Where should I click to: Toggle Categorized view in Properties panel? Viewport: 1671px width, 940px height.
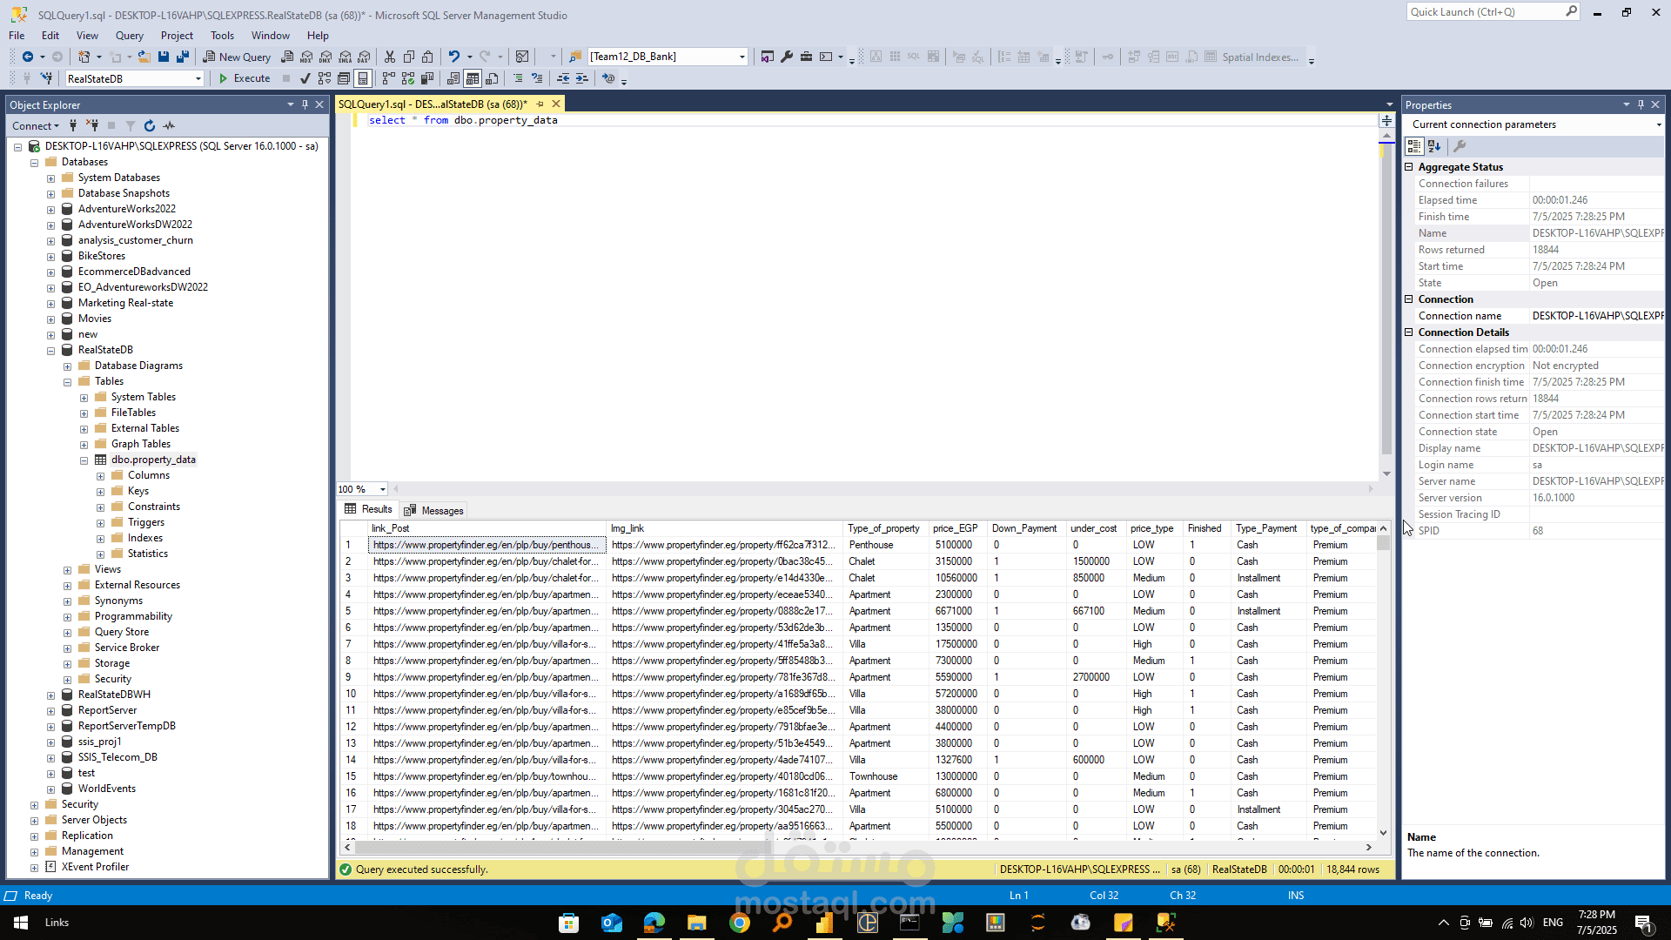click(x=1414, y=146)
